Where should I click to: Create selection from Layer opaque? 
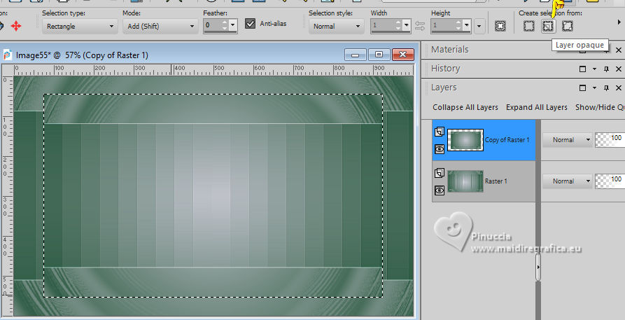tap(549, 27)
